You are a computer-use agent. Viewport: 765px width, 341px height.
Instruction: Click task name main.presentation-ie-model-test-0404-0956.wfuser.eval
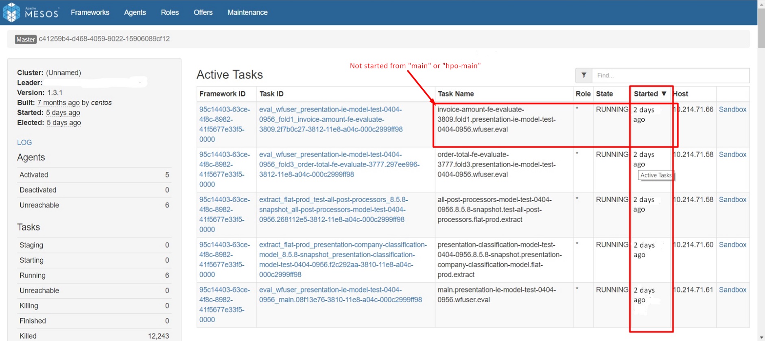point(497,295)
